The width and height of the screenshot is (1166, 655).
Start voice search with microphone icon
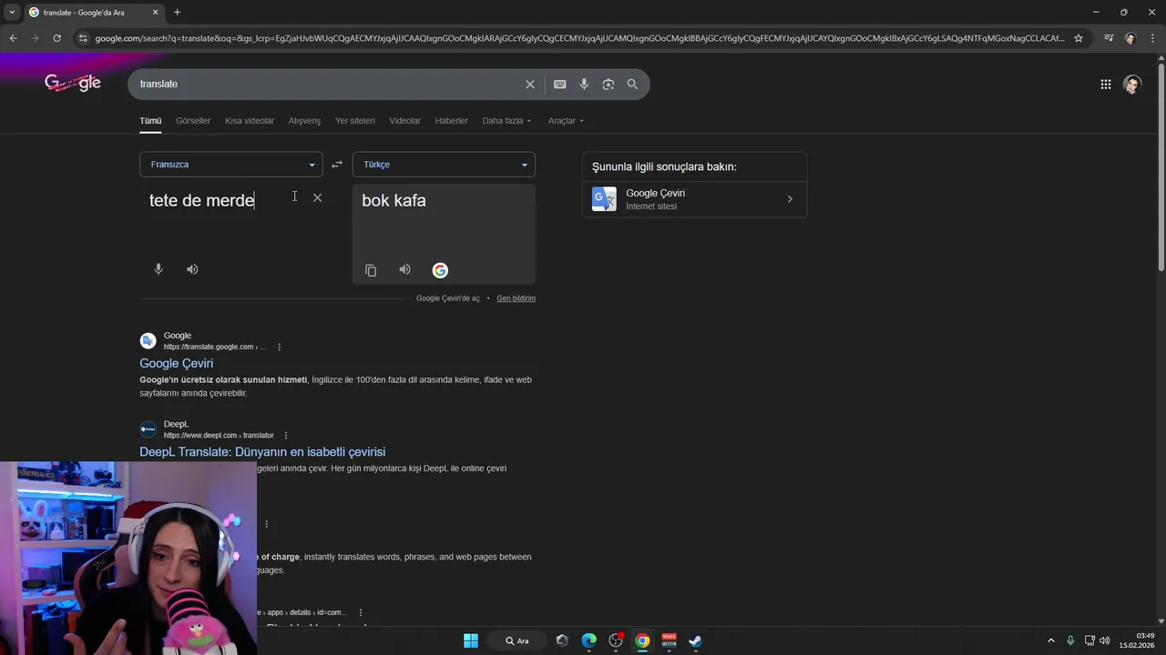pyautogui.click(x=584, y=84)
